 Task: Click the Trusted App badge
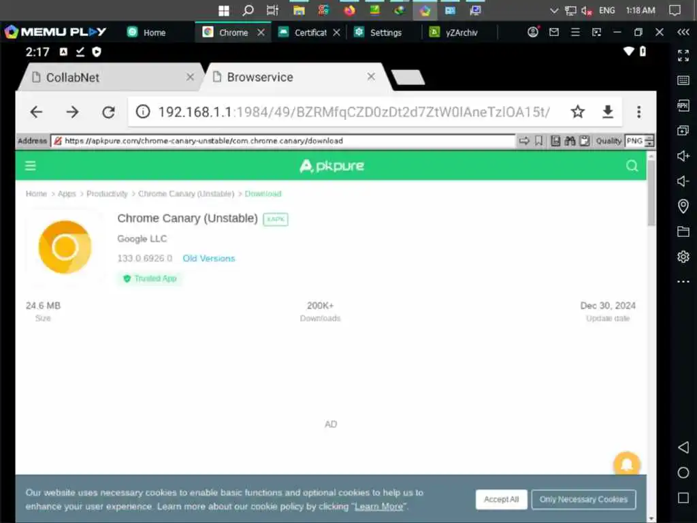[150, 279]
